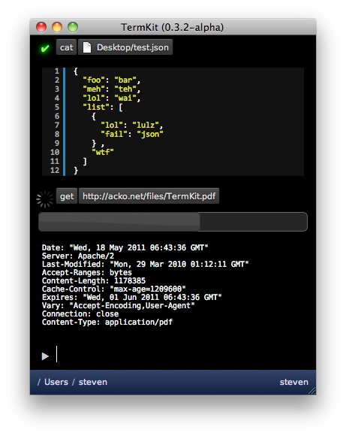Click the green zoom window button

click(73, 27)
